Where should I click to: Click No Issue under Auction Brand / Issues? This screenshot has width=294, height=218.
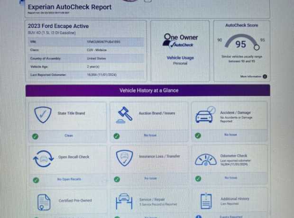pyautogui.click(x=150, y=135)
